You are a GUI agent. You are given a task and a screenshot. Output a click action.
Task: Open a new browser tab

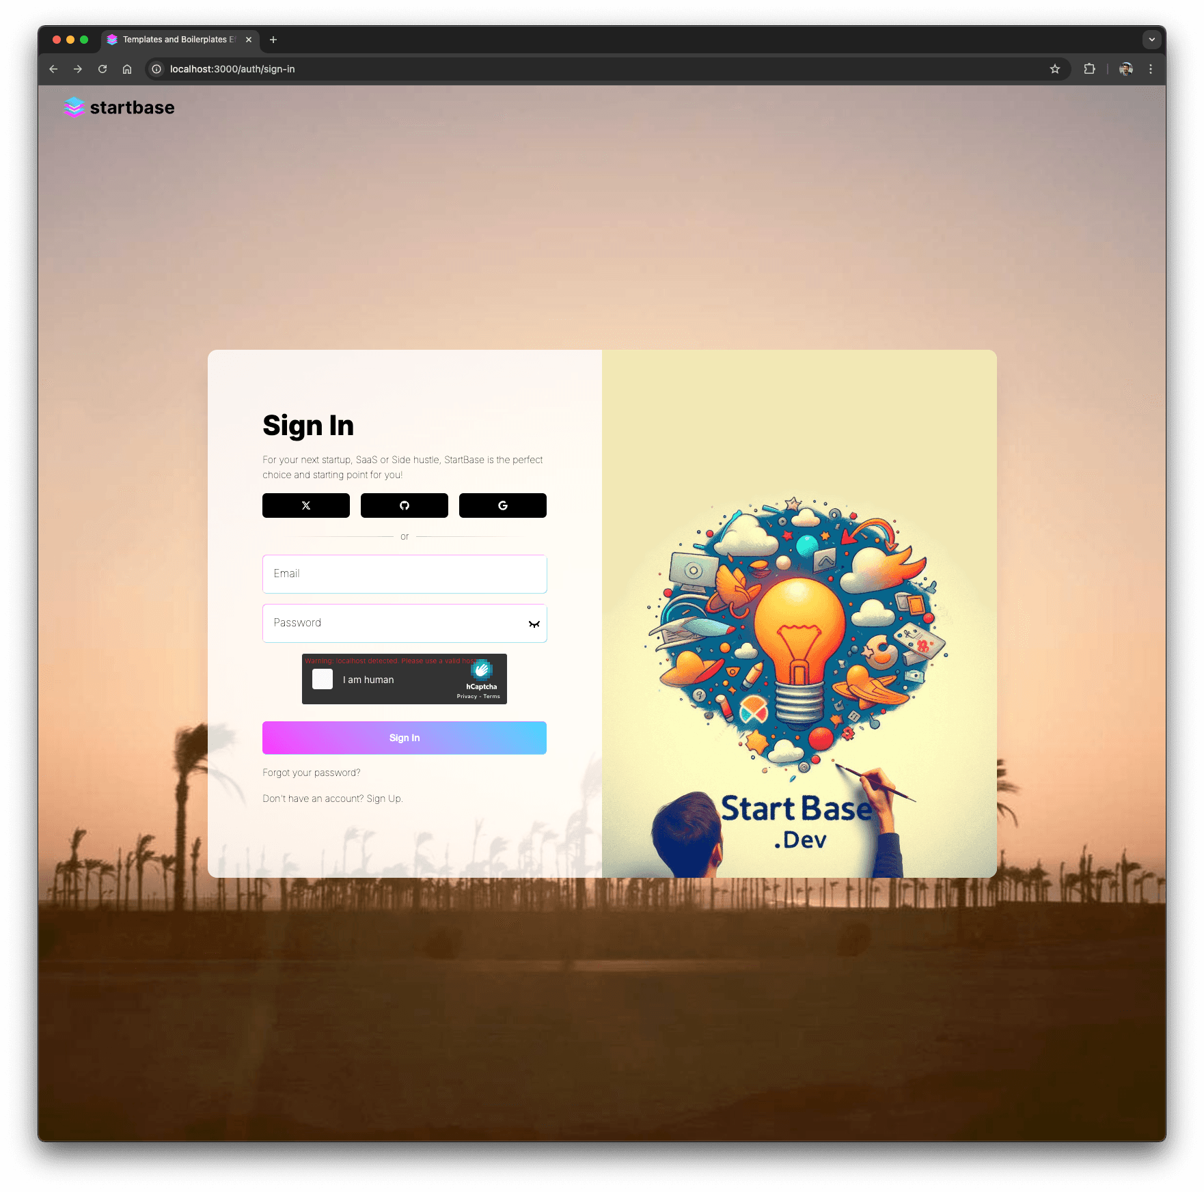coord(273,40)
